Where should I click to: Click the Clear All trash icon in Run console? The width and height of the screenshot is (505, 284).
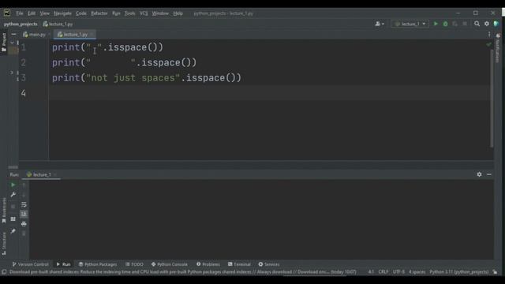click(x=24, y=234)
